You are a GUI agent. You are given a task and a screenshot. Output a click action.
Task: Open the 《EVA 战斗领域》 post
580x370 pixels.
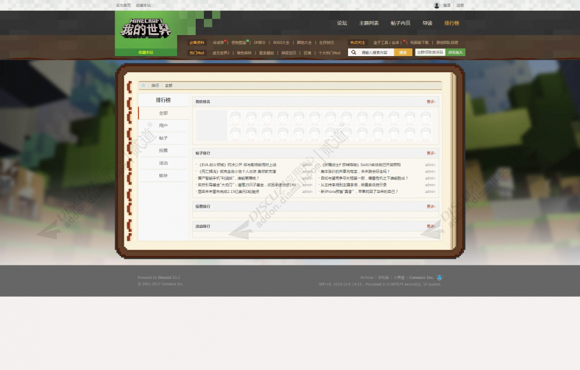tap(237, 165)
